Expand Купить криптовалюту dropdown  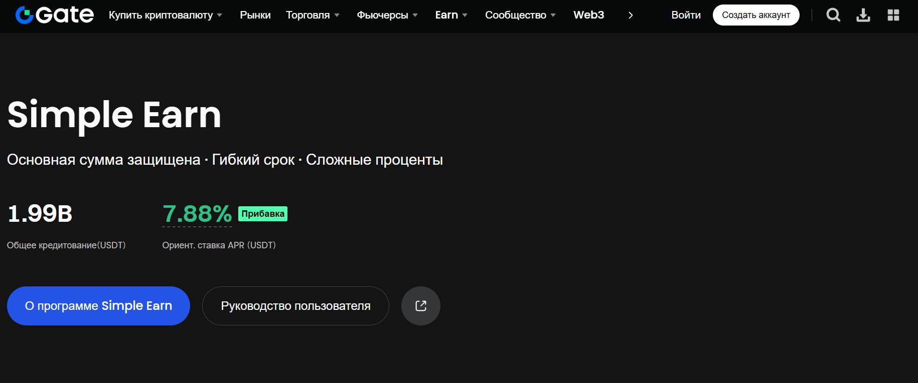[165, 15]
